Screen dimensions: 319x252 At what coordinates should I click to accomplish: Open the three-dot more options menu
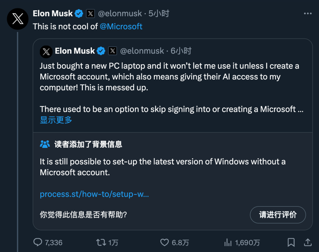308,14
